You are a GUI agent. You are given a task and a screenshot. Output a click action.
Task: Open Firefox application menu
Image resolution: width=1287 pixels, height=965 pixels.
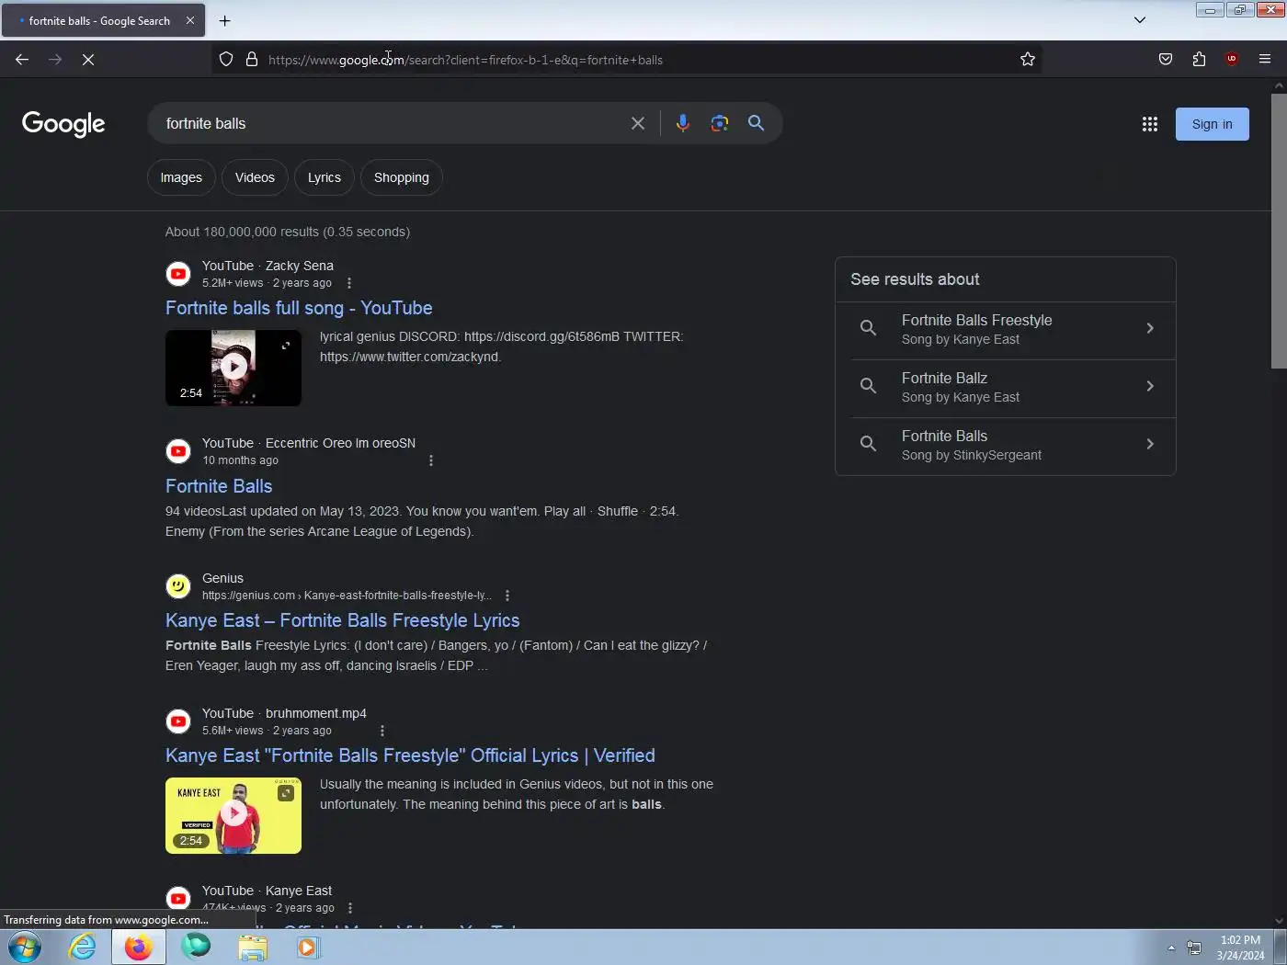(1265, 60)
